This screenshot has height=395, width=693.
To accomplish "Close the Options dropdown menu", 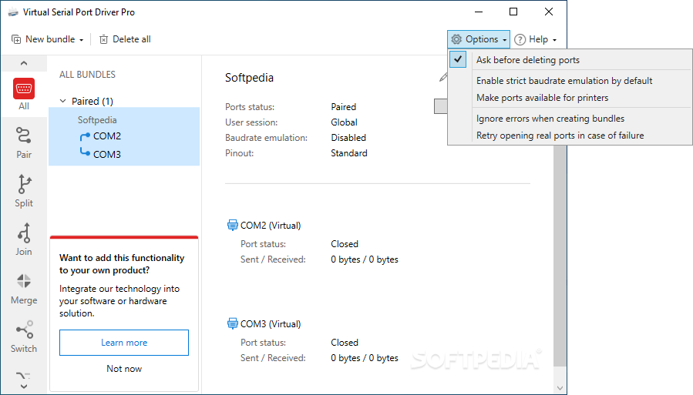I will click(x=479, y=39).
